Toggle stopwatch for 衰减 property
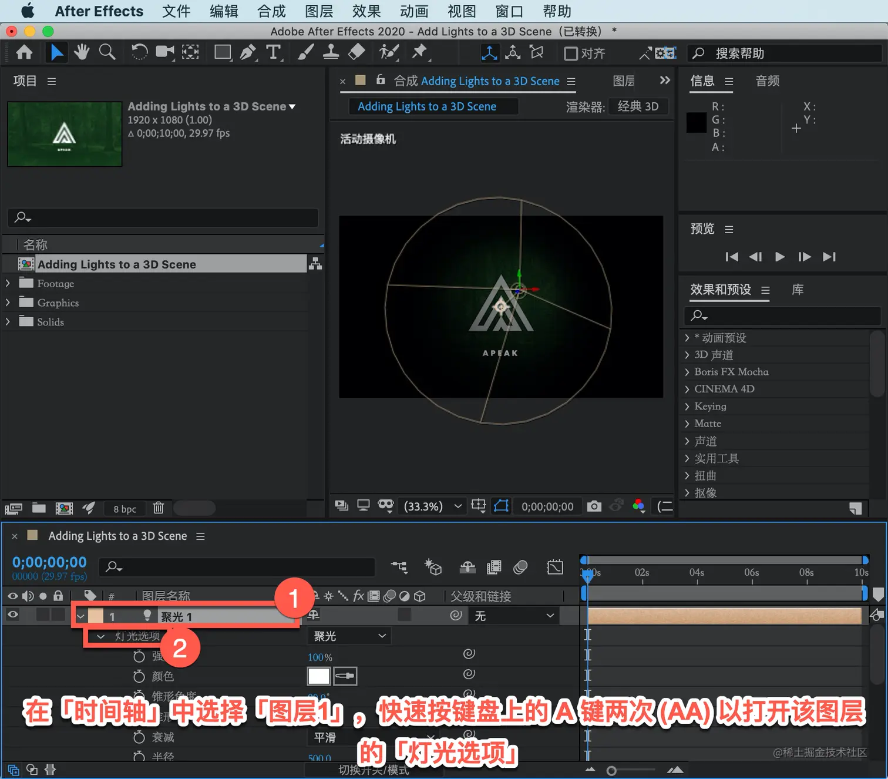888x779 pixels. (x=139, y=737)
